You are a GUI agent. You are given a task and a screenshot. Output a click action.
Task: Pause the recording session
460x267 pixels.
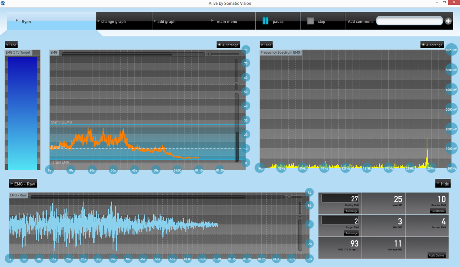click(x=273, y=21)
